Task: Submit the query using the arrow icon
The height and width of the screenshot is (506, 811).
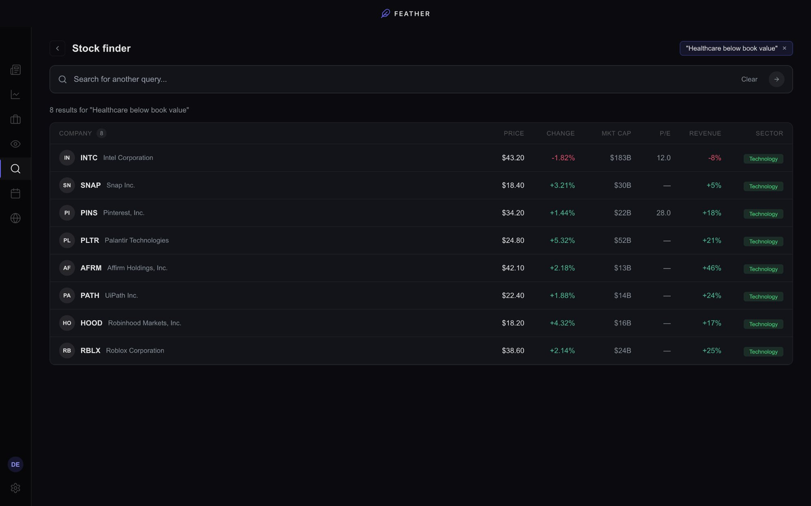Action: point(776,79)
